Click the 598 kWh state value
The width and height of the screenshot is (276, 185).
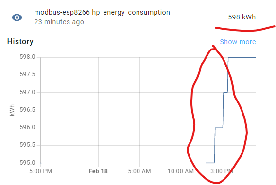coord(242,17)
